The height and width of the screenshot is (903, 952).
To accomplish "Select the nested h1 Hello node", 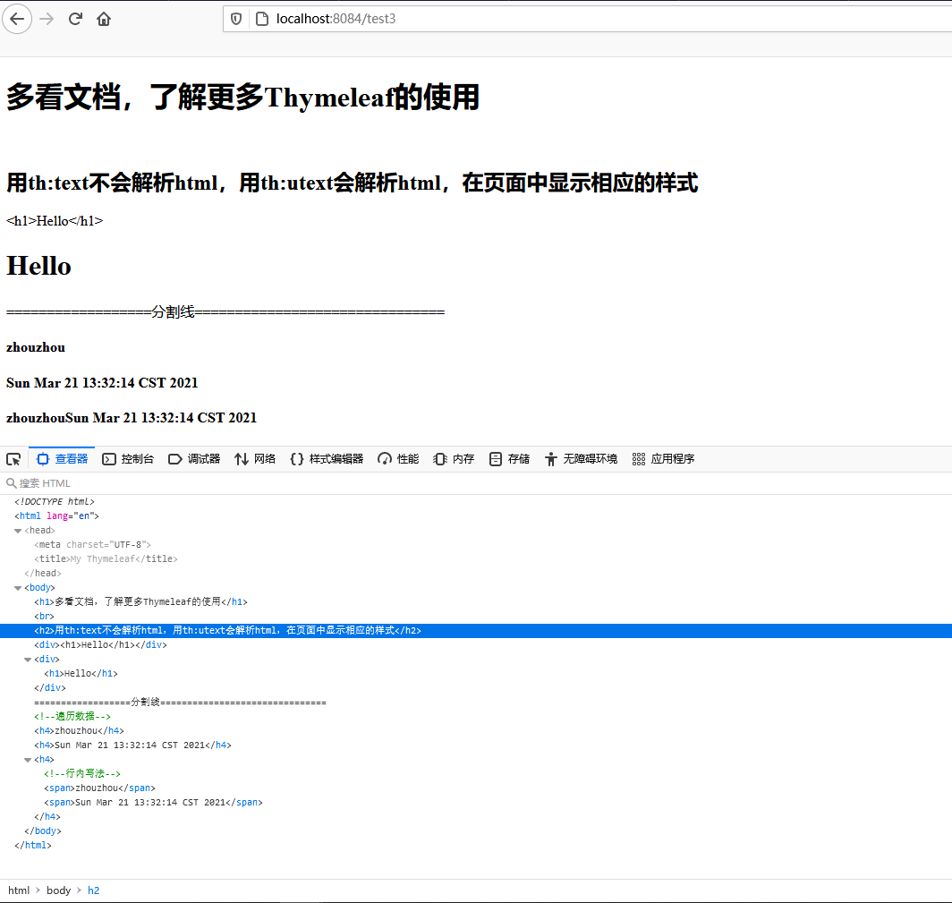I will click(81, 674).
